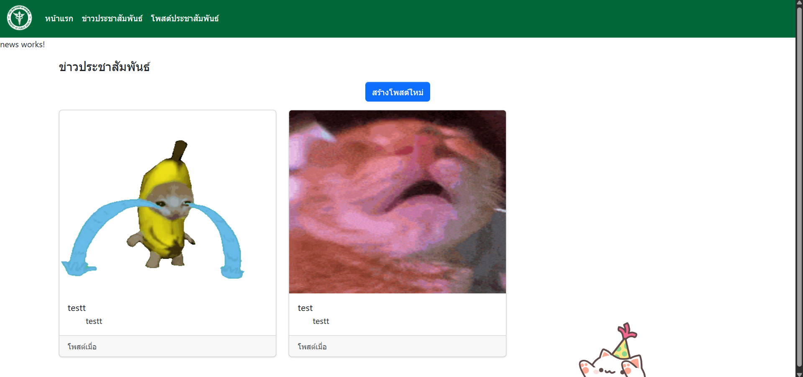Click โพสต์เมื่อ footer on the test card
Viewport: 803px width, 377px height.
(312, 346)
